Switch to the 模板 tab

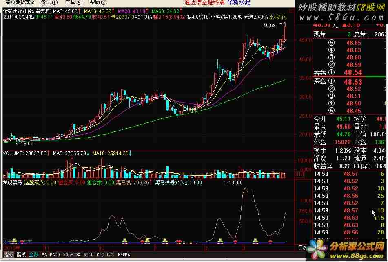(x=21, y=255)
